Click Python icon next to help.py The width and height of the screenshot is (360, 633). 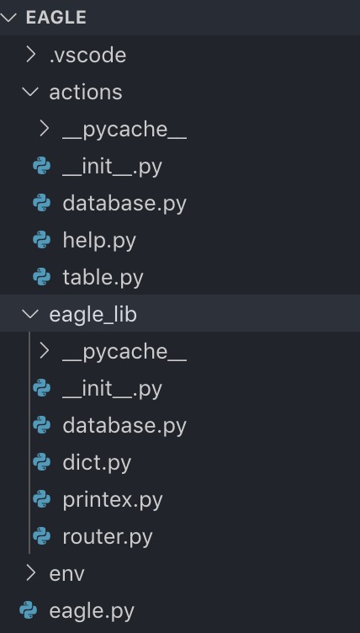pos(41,241)
